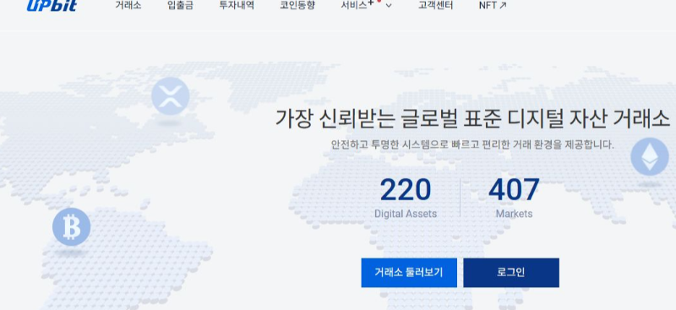Go to 투자내역 menu
The height and width of the screenshot is (310, 676).
tap(237, 5)
